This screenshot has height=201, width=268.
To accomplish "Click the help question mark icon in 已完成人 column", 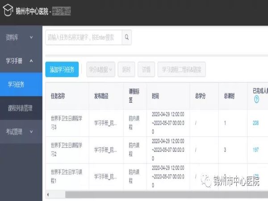I will tap(256, 99).
